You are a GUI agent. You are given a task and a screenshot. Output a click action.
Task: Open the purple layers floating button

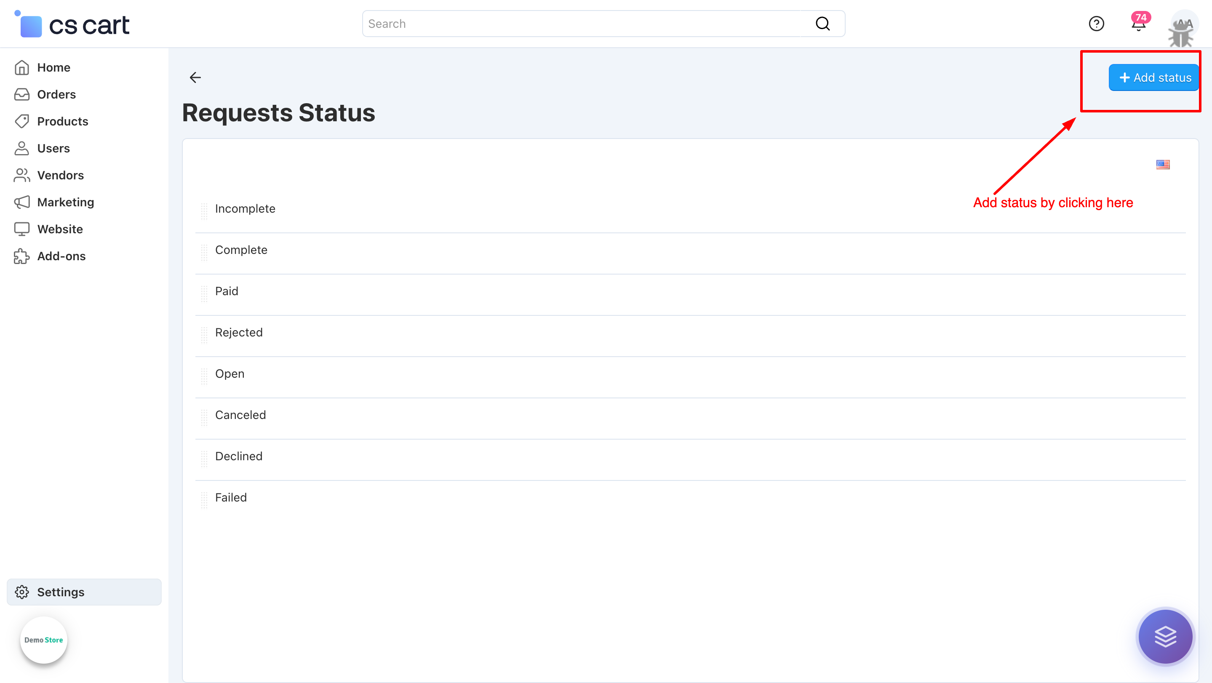[x=1165, y=636]
